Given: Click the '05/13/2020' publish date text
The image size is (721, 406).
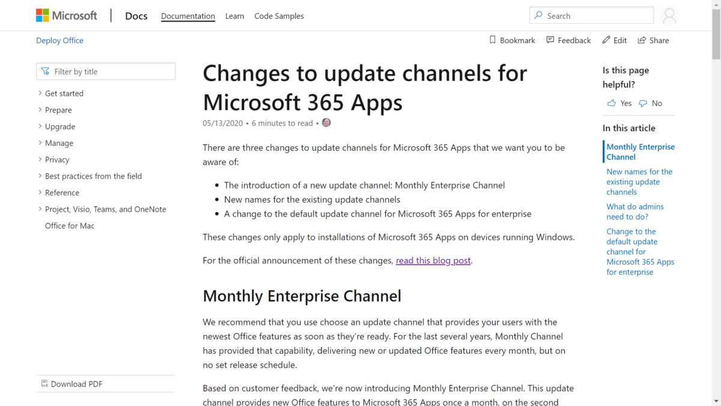Looking at the screenshot, I should pos(223,123).
